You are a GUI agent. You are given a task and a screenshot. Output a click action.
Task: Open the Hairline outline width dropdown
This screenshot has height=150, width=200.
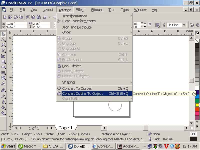184,25
